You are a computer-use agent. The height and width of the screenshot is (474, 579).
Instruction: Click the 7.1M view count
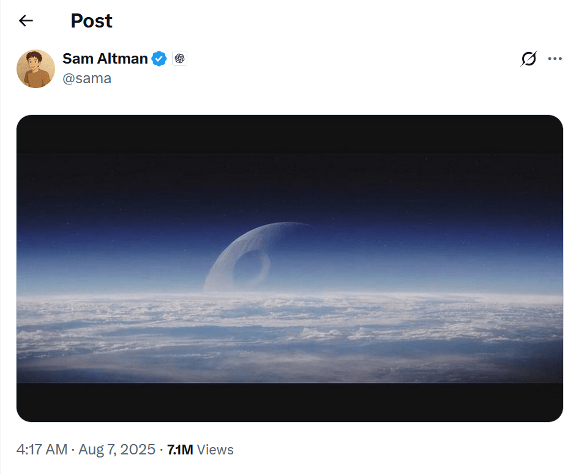click(180, 450)
